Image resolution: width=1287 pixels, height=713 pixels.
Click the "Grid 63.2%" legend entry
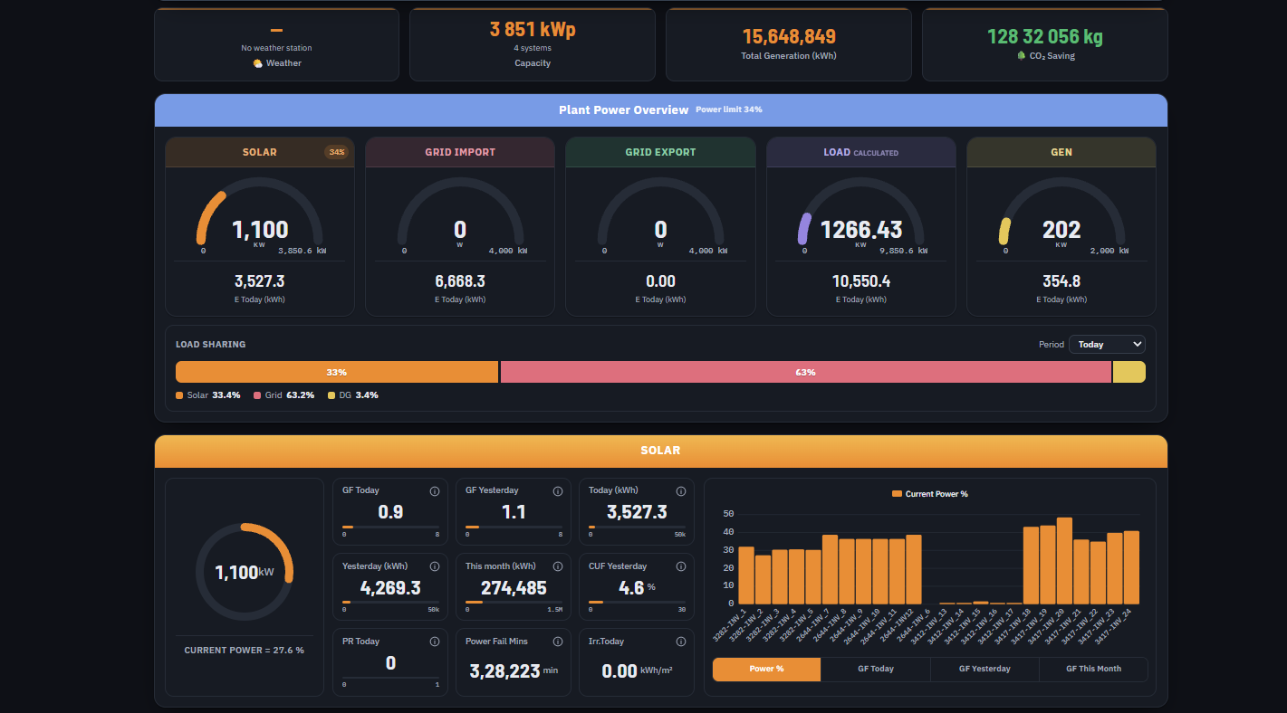(x=285, y=395)
